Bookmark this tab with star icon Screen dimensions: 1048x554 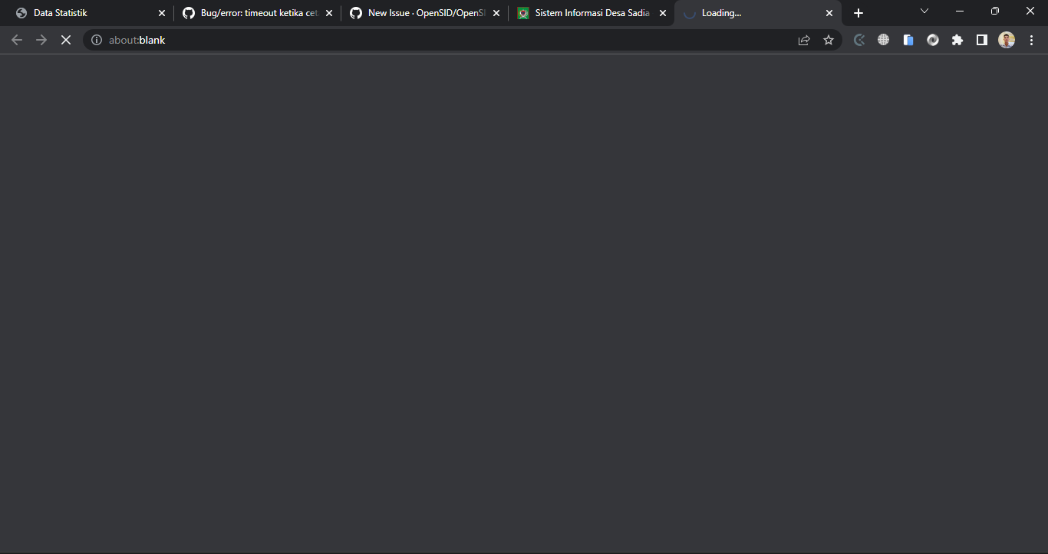pyautogui.click(x=829, y=40)
